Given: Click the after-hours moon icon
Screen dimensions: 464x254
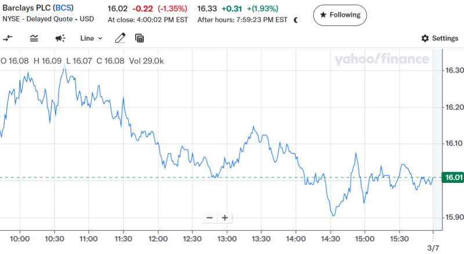Looking at the screenshot, I should coord(296,20).
